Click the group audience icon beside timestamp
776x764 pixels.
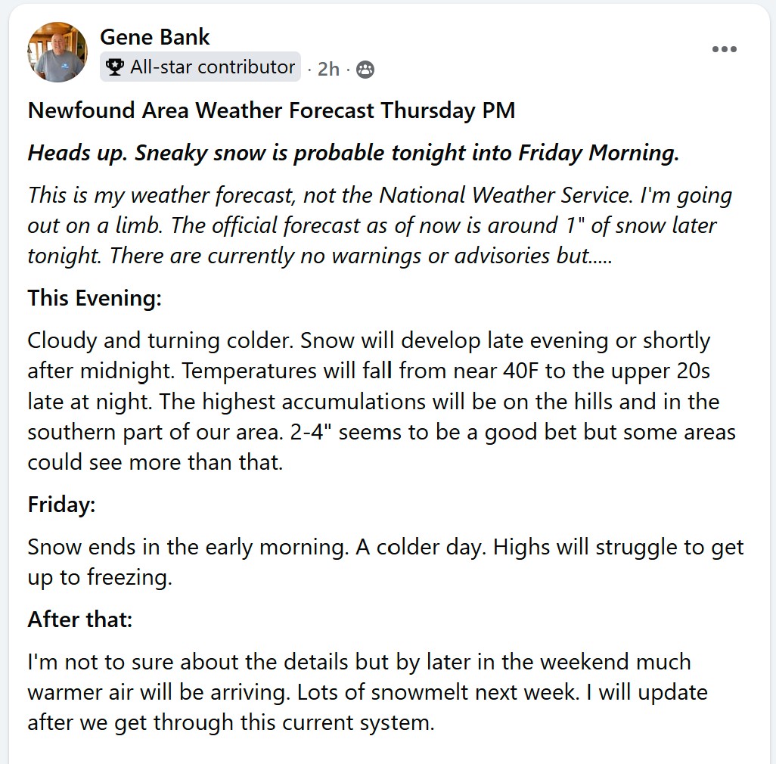365,70
